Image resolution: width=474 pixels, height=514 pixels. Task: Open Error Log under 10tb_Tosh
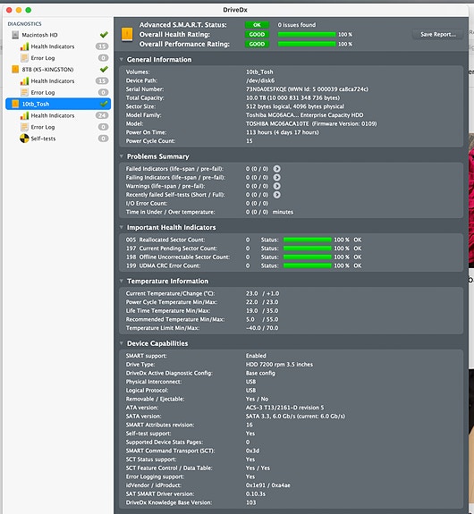[43, 127]
